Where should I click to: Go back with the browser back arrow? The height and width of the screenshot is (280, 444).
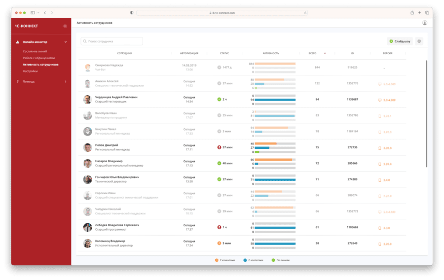[45, 13]
